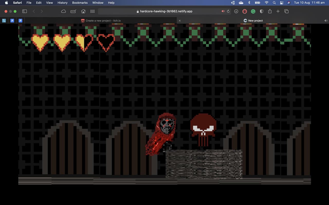
Task: Click the empty fourth heart outline
Action: [106, 43]
